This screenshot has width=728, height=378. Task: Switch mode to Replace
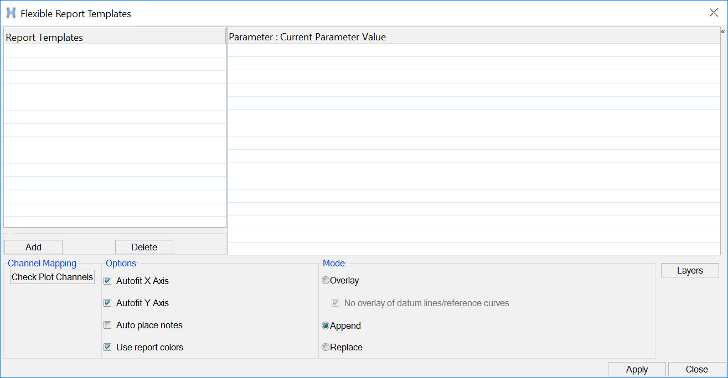coord(326,348)
